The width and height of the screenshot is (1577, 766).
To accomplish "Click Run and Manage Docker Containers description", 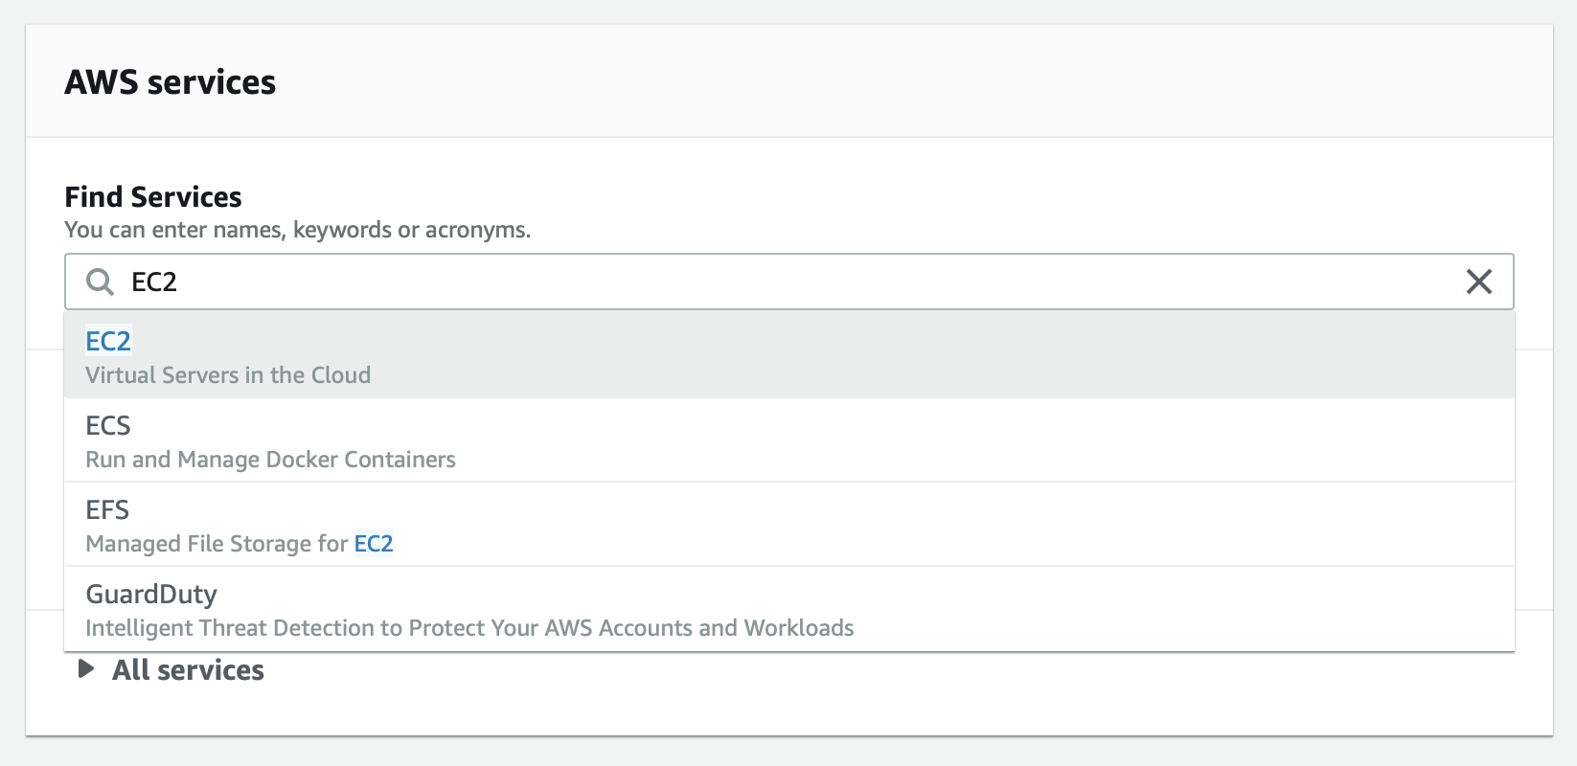I will (x=270, y=460).
